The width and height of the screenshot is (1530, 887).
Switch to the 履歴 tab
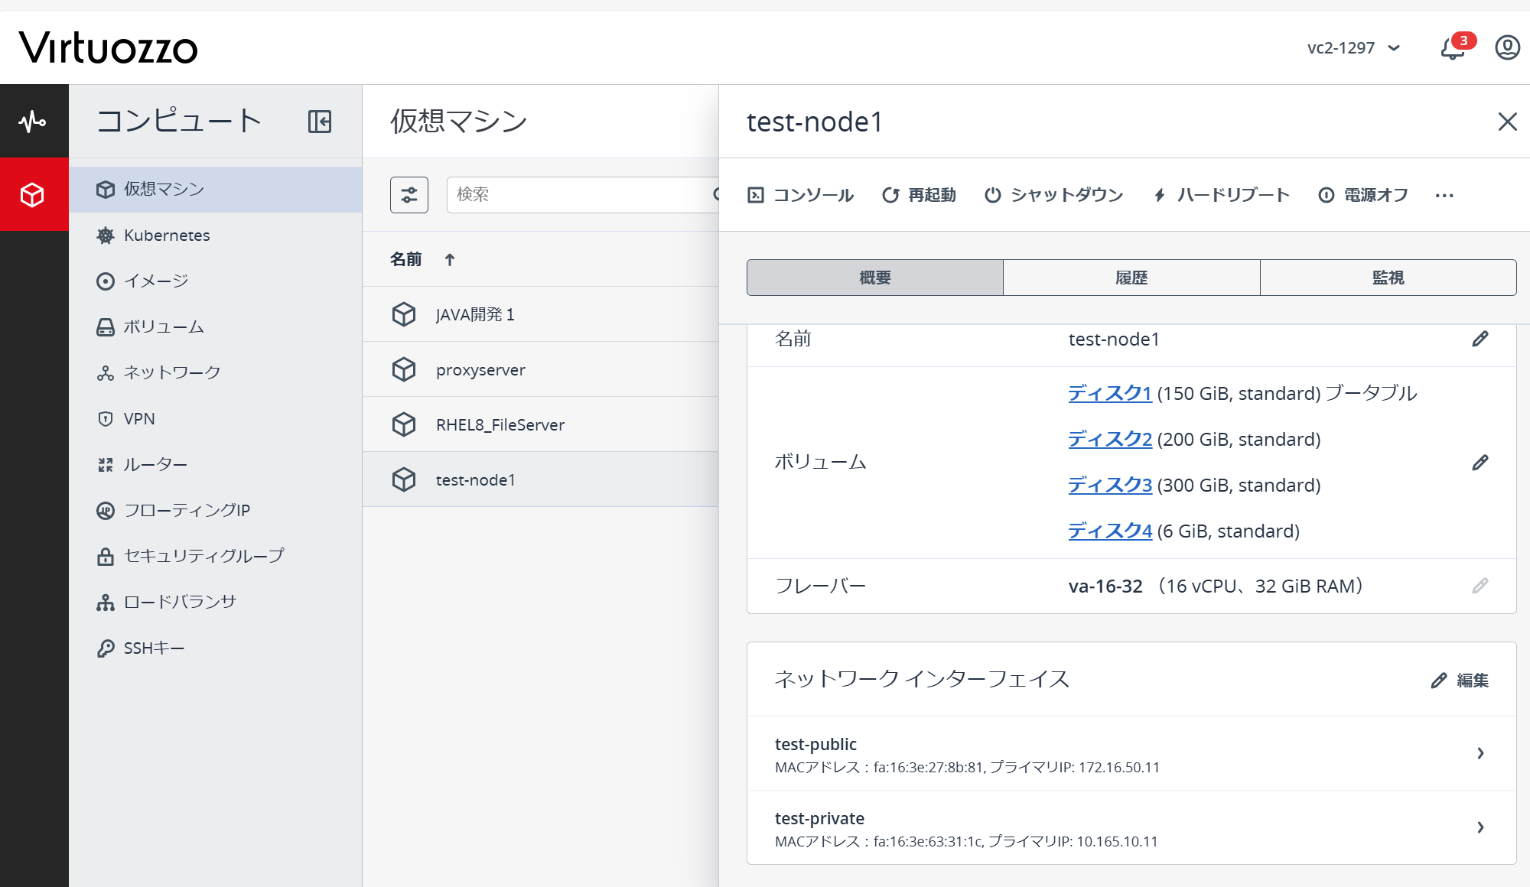click(x=1131, y=278)
